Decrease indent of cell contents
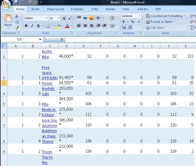Image resolution: width=196 pixels, height=166 pixels. pyautogui.click(x=98, y=26)
